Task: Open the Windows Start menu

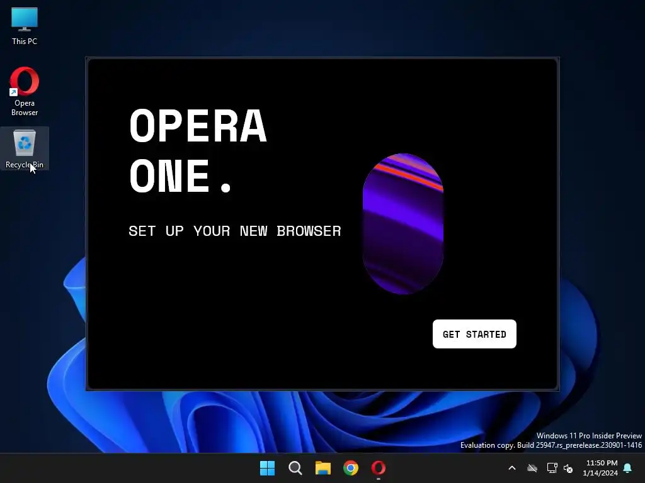Action: pos(267,468)
